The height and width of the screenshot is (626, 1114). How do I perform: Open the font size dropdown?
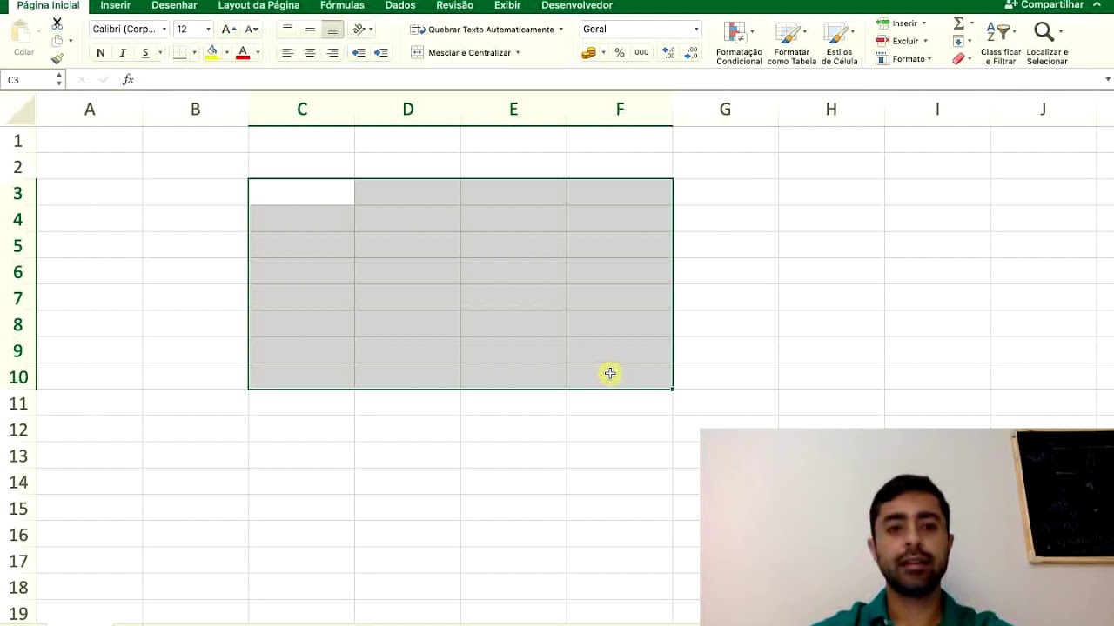click(x=207, y=30)
